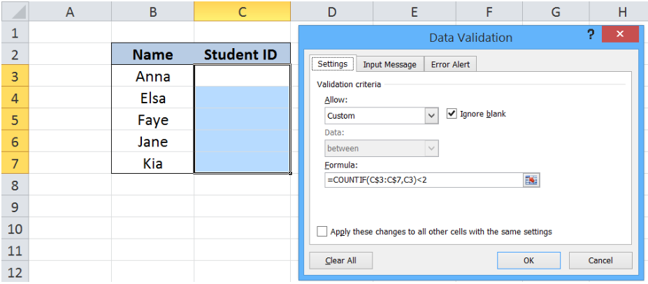Select row 3 header
This screenshot has height=284, width=648.
15,76
